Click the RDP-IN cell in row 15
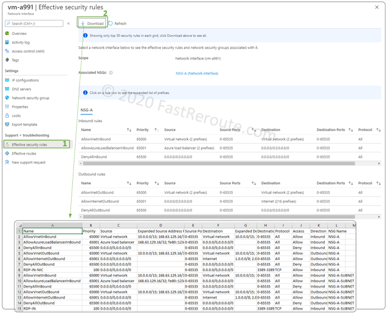 click(52, 309)
